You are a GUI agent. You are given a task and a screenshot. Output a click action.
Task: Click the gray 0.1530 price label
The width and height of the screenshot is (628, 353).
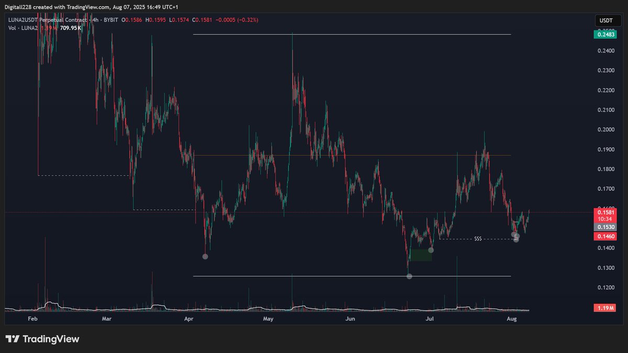point(605,227)
